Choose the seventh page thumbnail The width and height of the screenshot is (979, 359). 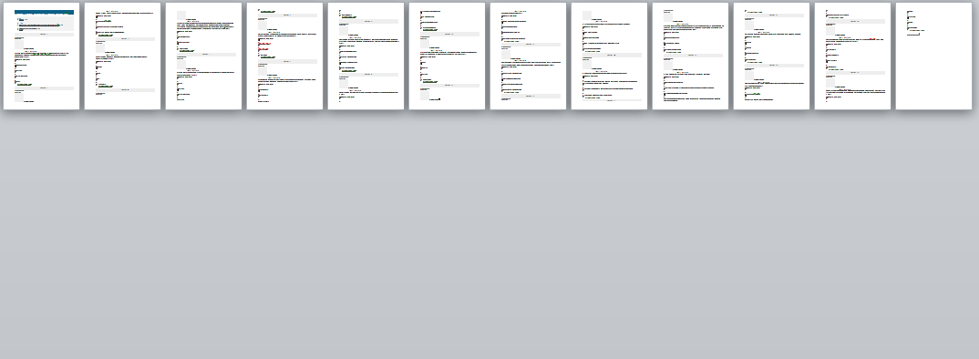528,56
